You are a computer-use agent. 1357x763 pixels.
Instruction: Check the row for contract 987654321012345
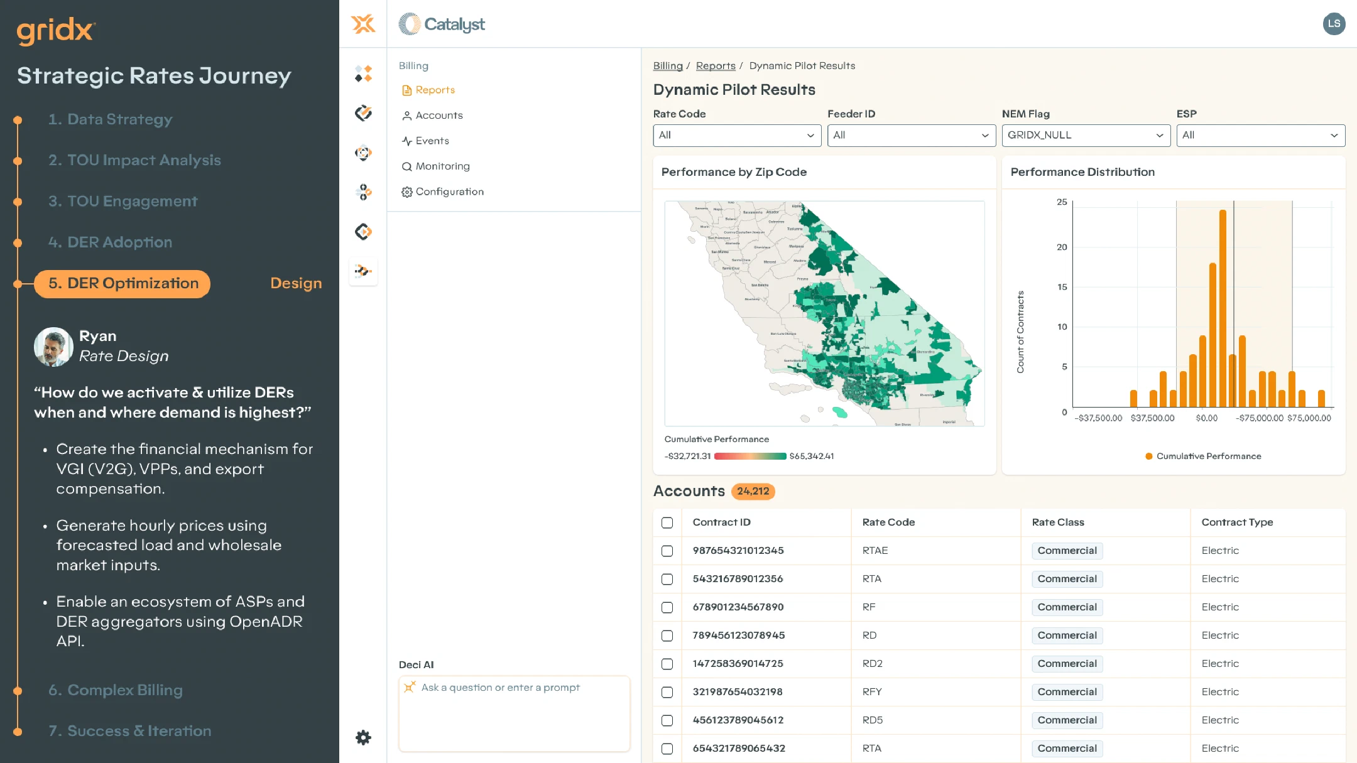tap(667, 551)
